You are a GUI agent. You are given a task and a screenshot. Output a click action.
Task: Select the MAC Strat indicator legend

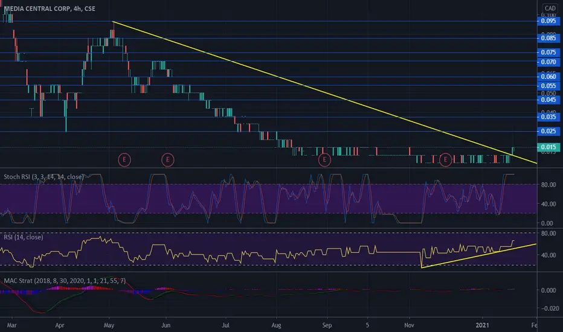pyautogui.click(x=65, y=281)
